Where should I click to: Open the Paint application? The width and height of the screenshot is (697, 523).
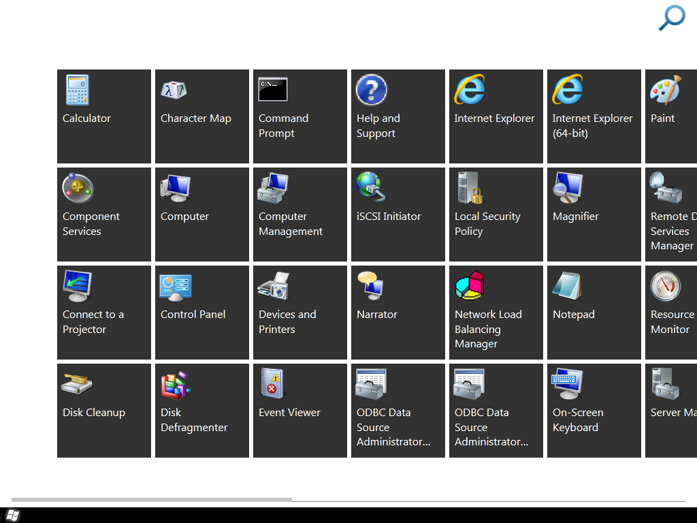(670, 116)
